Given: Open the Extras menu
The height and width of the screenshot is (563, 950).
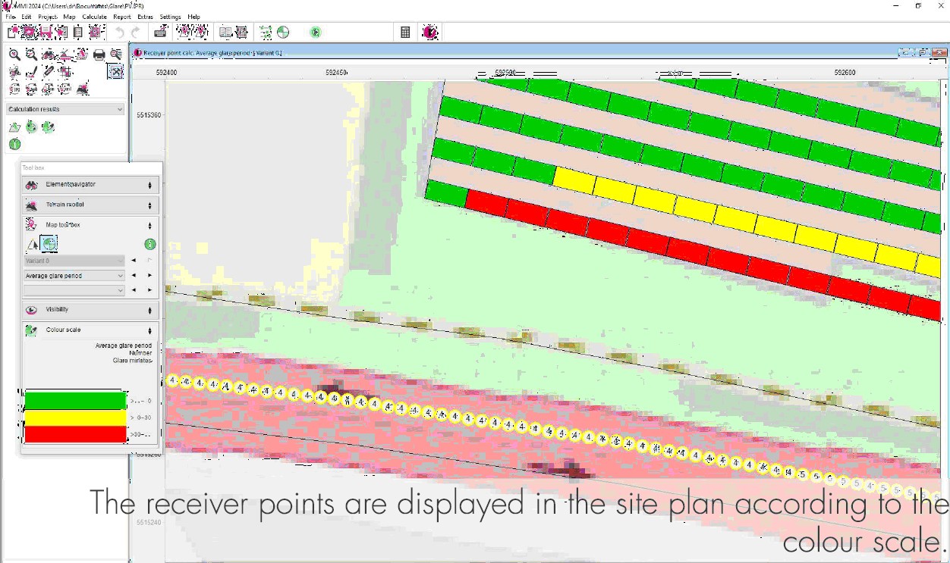Looking at the screenshot, I should (x=145, y=17).
